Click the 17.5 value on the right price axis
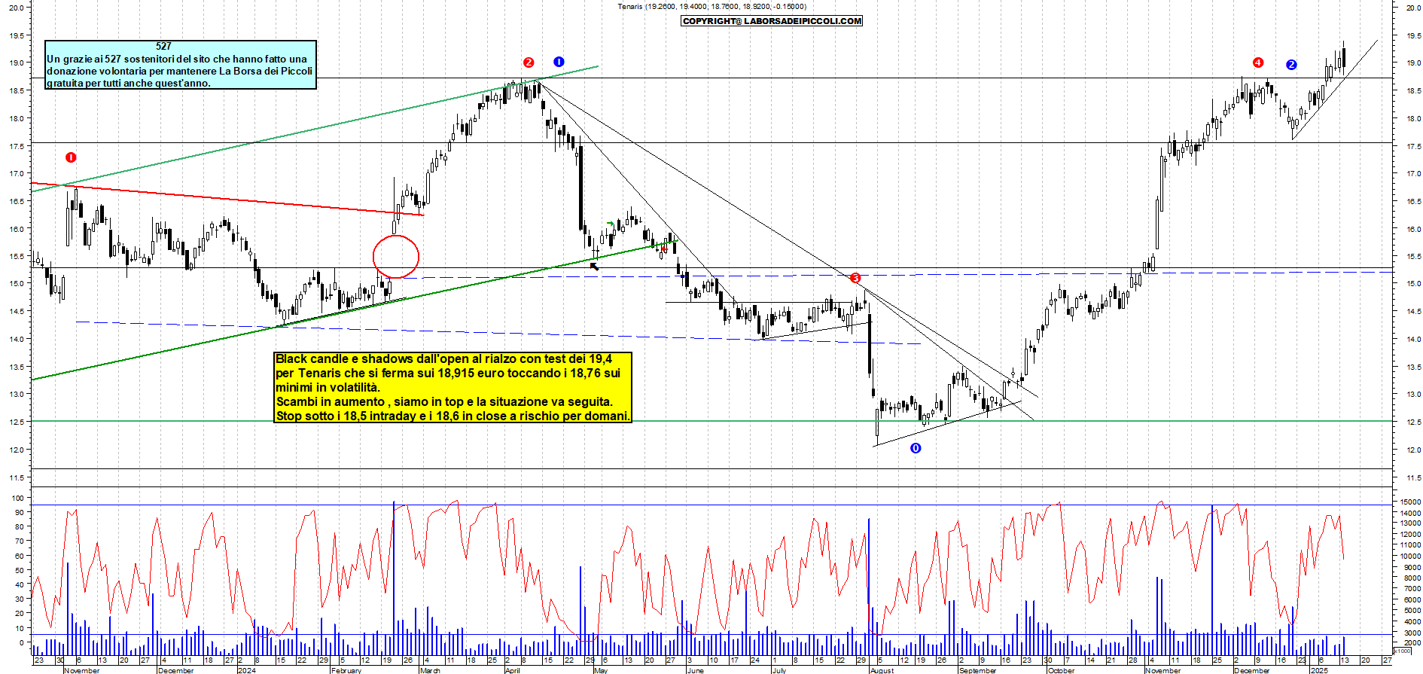1423x674 pixels. [1413, 147]
